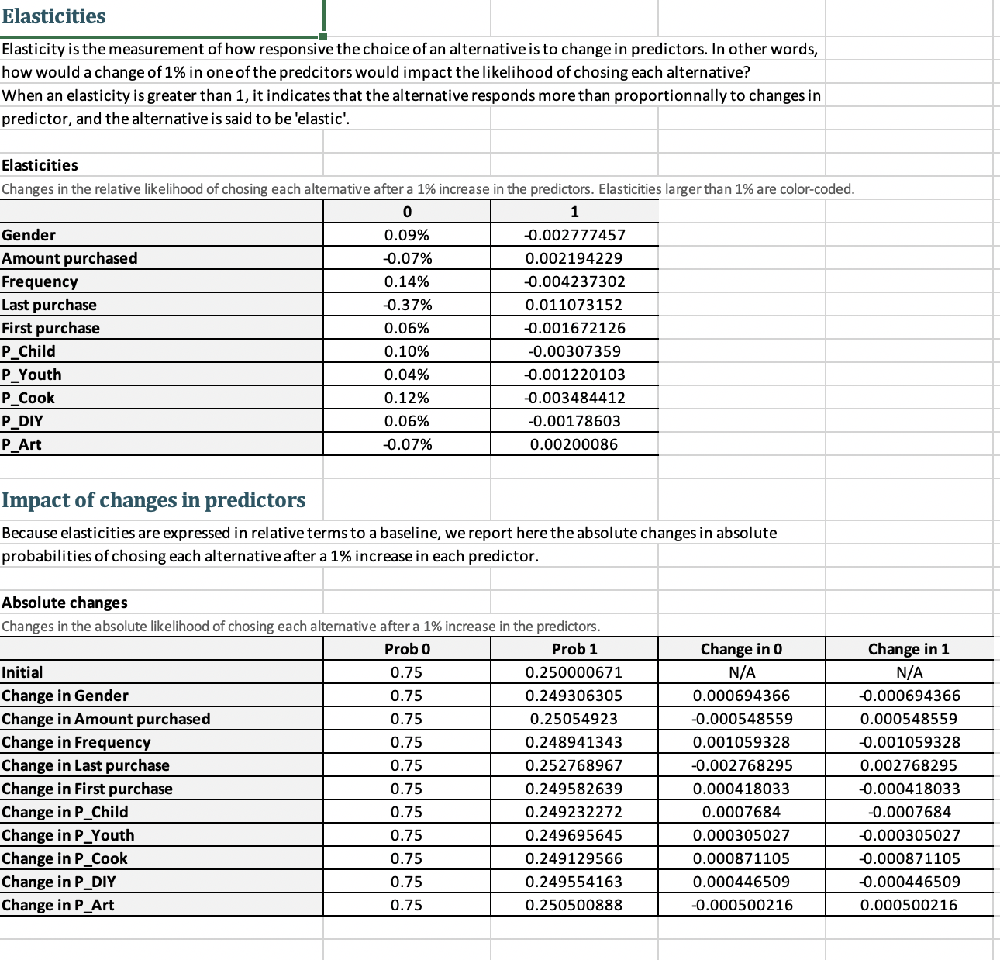Select the 0.252768967 cell
This screenshot has height=960, width=1000.
tap(574, 765)
